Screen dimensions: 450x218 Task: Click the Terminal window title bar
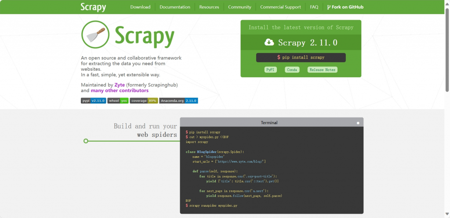(272, 122)
